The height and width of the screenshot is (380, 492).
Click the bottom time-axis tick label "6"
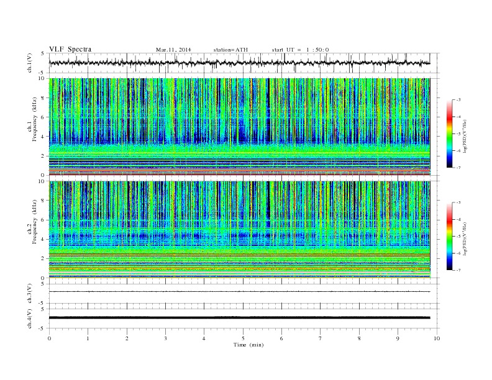[x=281, y=338]
